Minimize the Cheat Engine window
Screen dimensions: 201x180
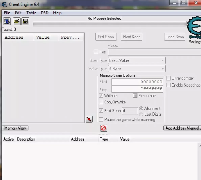click(x=174, y=3)
